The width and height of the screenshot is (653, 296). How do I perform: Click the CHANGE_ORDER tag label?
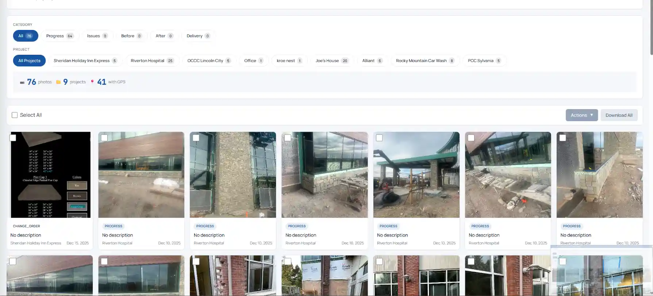(x=27, y=226)
